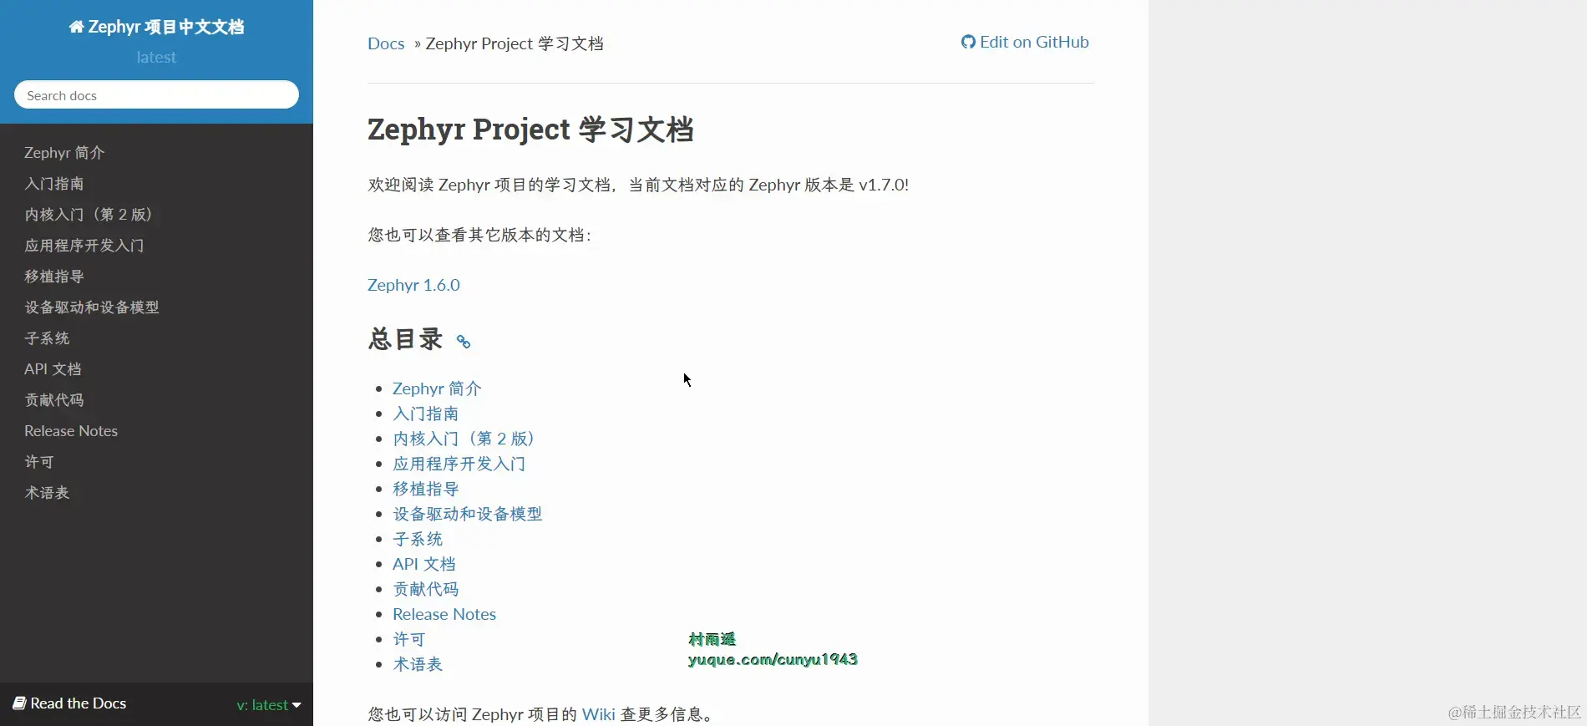Click the 许可 link in 总目录
This screenshot has height=726, width=1587.
(x=409, y=639)
